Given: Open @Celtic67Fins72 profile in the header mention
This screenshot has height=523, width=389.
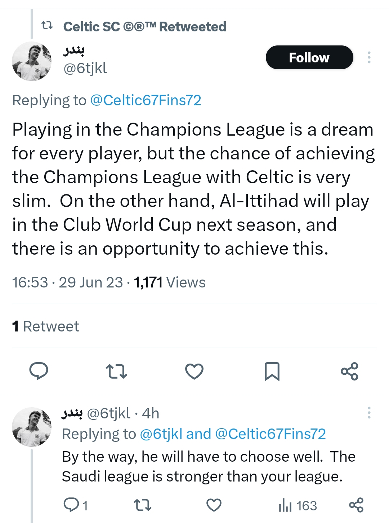Looking at the screenshot, I should point(146,100).
